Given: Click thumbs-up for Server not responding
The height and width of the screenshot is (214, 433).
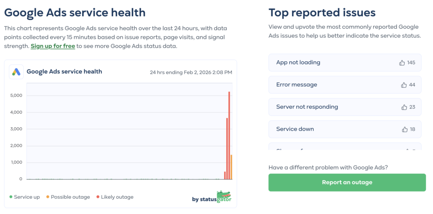Looking at the screenshot, I should pos(404,107).
